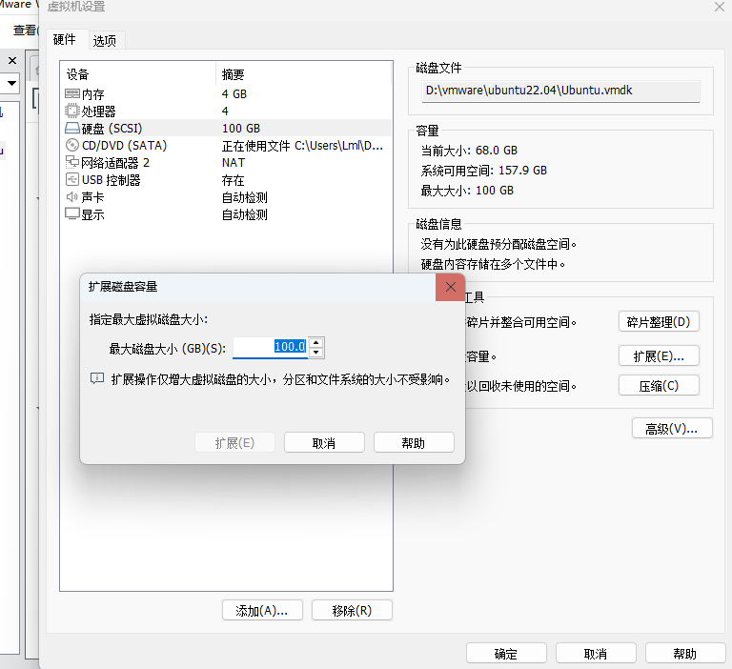
Task: Open the dropdown arrow in VMware left panel
Action: (x=11, y=84)
